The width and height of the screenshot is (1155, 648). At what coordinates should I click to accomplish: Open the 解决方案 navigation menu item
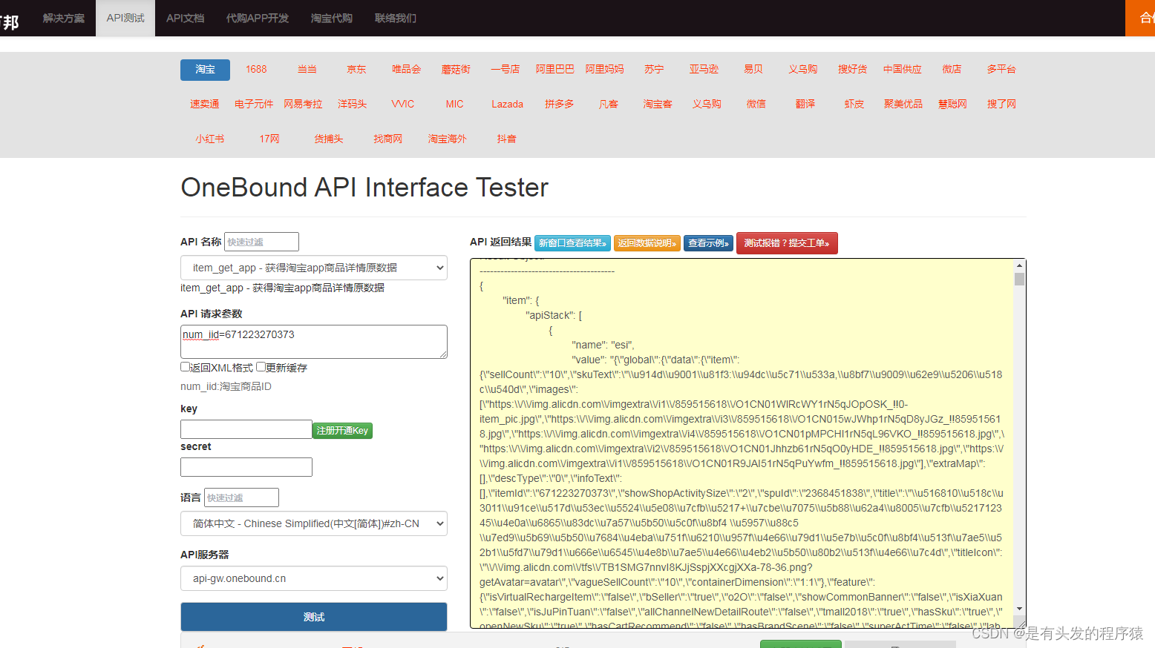[64, 18]
